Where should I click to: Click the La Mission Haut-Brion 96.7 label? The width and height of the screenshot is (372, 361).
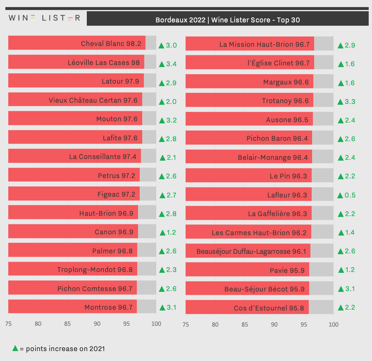pyautogui.click(x=265, y=44)
